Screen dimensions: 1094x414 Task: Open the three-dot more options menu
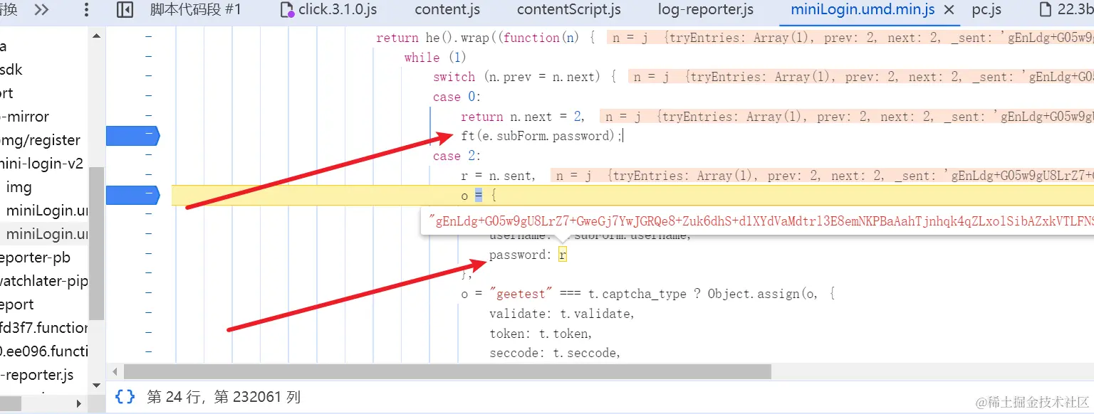pos(87,10)
